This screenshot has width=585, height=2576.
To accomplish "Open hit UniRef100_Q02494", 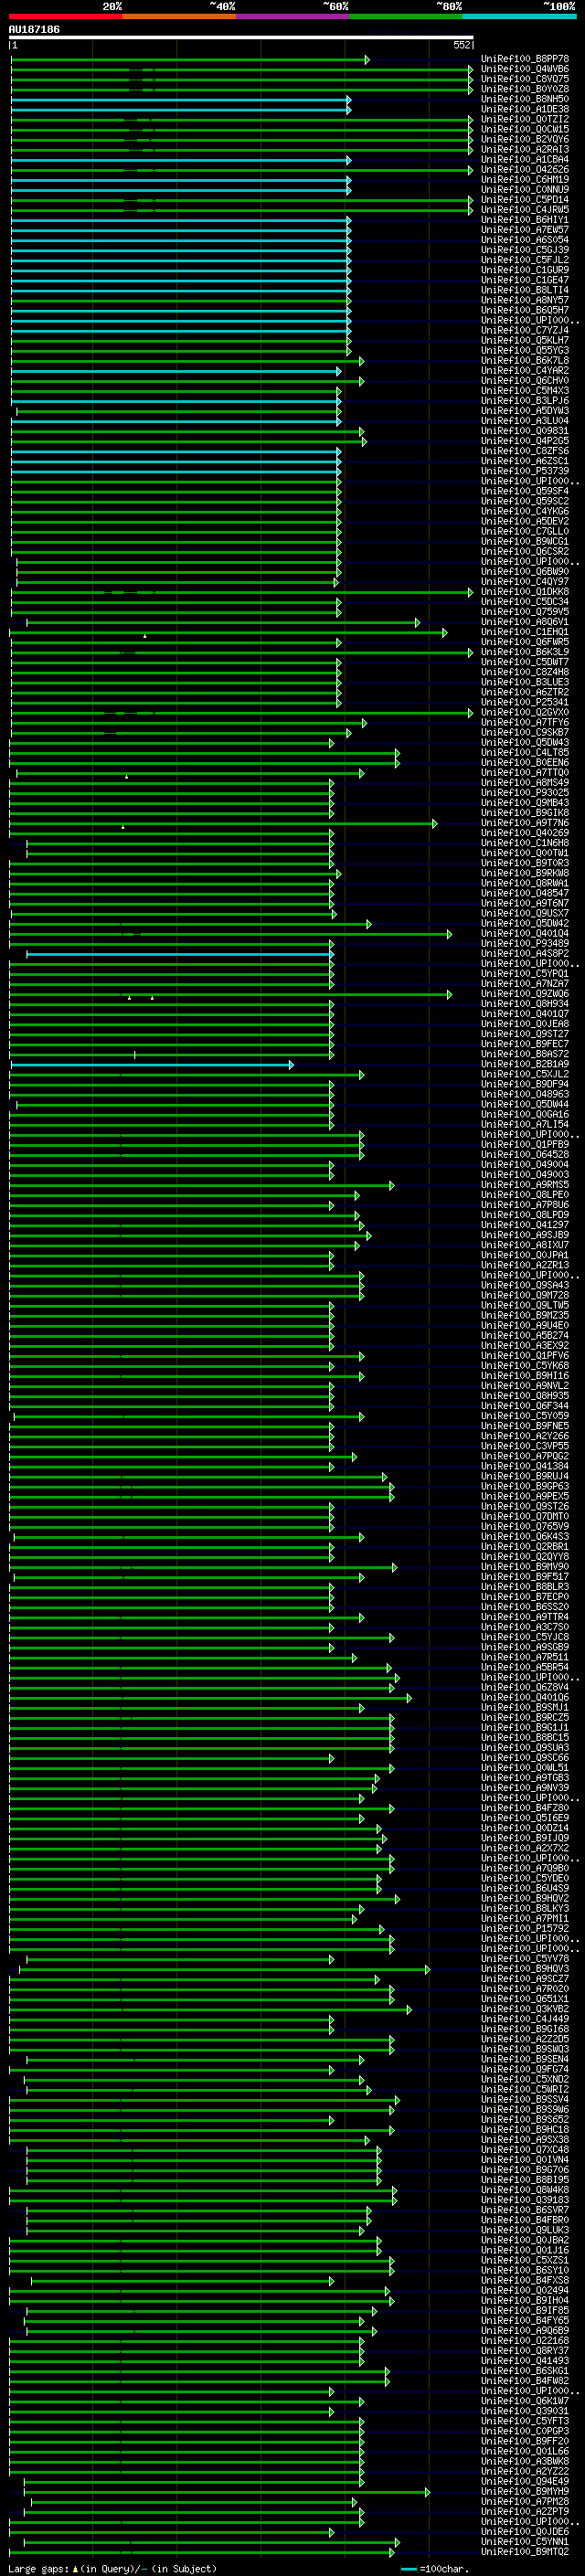I will pos(525,2290).
